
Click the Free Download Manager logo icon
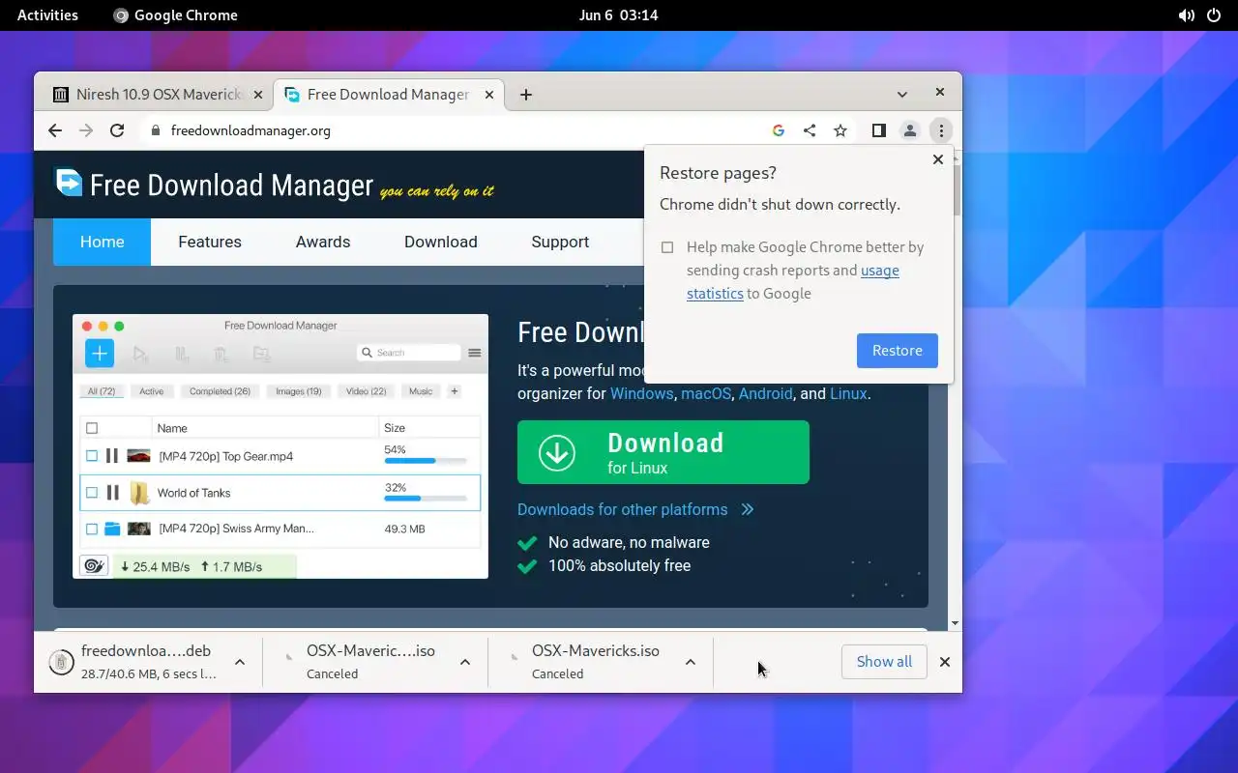click(x=69, y=183)
